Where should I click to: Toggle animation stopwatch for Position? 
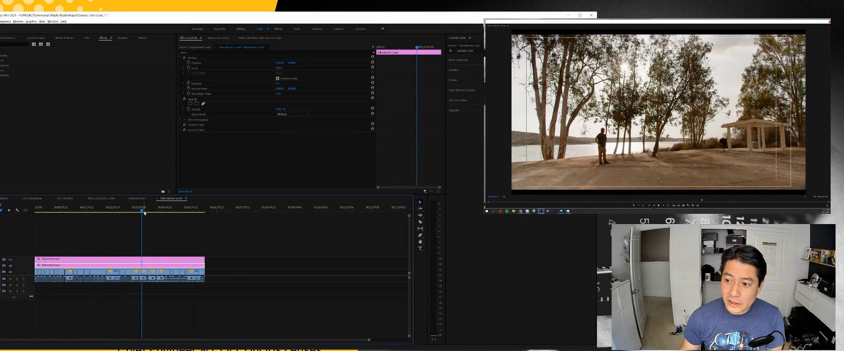click(188, 63)
